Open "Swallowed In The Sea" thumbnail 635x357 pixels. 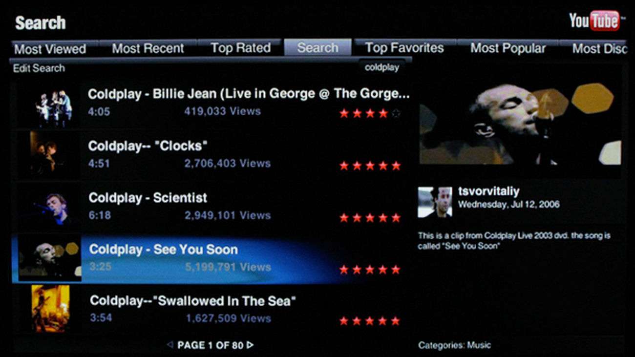click(x=50, y=308)
